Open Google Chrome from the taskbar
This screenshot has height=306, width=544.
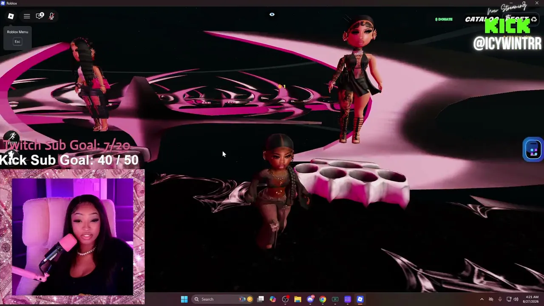tap(323, 299)
